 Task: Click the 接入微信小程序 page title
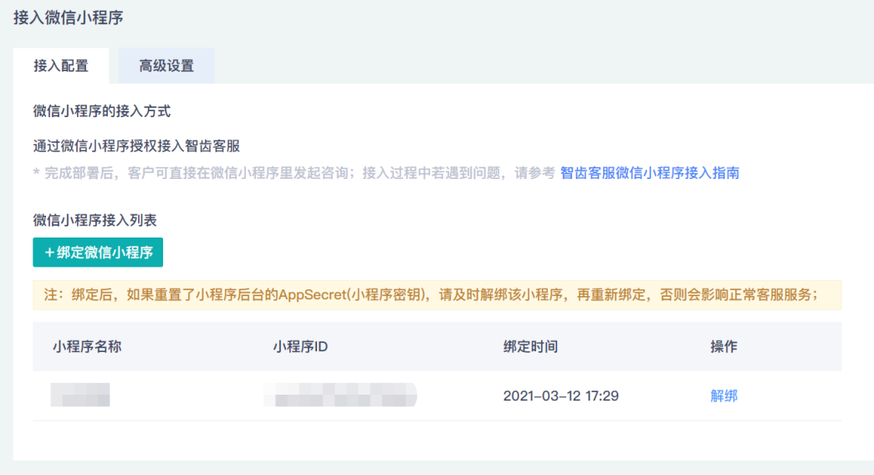[x=68, y=18]
